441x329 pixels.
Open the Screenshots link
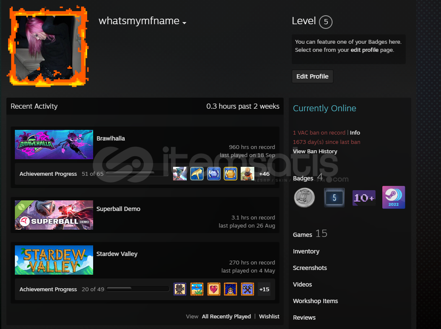point(310,268)
